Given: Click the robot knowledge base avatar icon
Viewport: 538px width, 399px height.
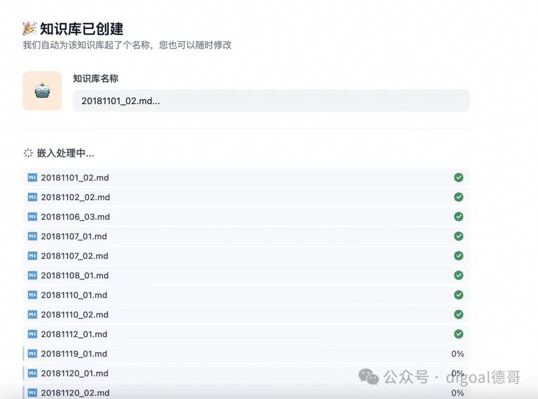Looking at the screenshot, I should coord(42,91).
